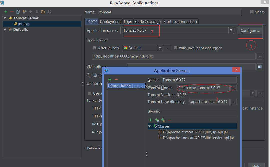
Task: Open Startup/Connection tab
Action: click(x=180, y=22)
